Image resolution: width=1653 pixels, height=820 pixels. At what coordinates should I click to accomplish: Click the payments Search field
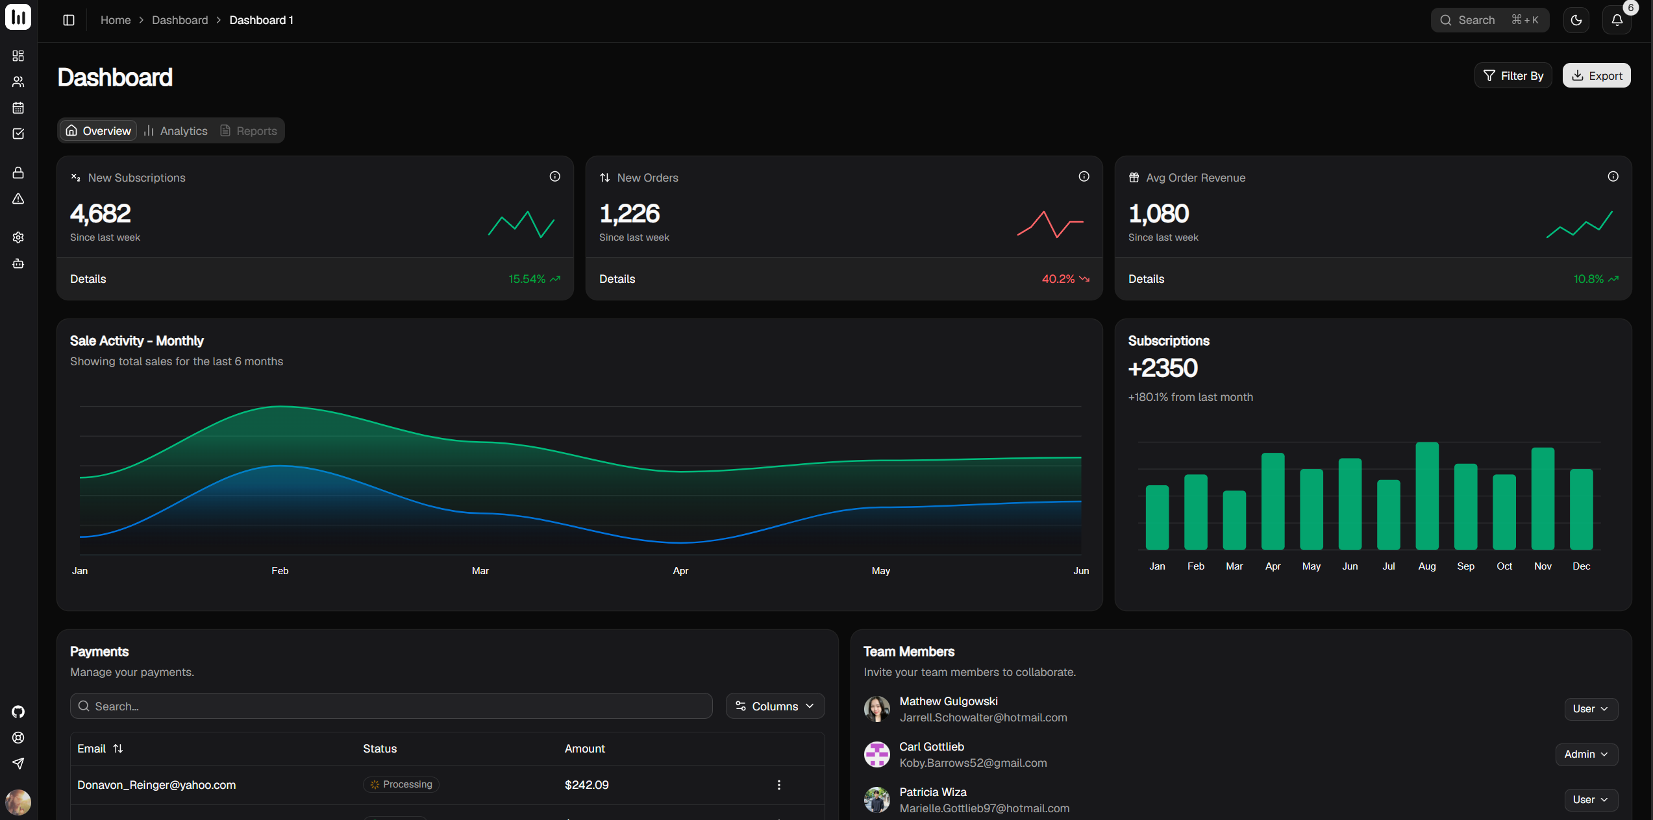tap(391, 706)
